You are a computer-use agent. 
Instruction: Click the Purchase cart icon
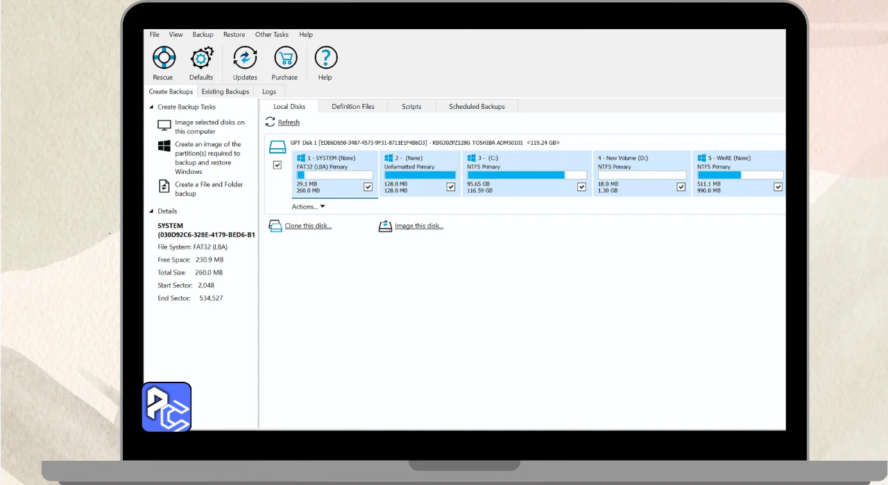tap(284, 58)
